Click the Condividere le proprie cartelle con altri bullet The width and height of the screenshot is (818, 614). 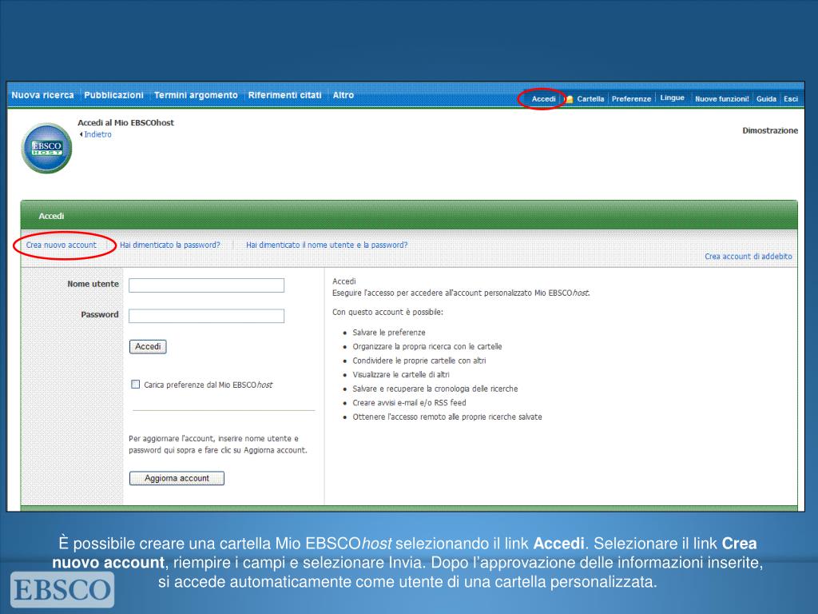click(419, 361)
